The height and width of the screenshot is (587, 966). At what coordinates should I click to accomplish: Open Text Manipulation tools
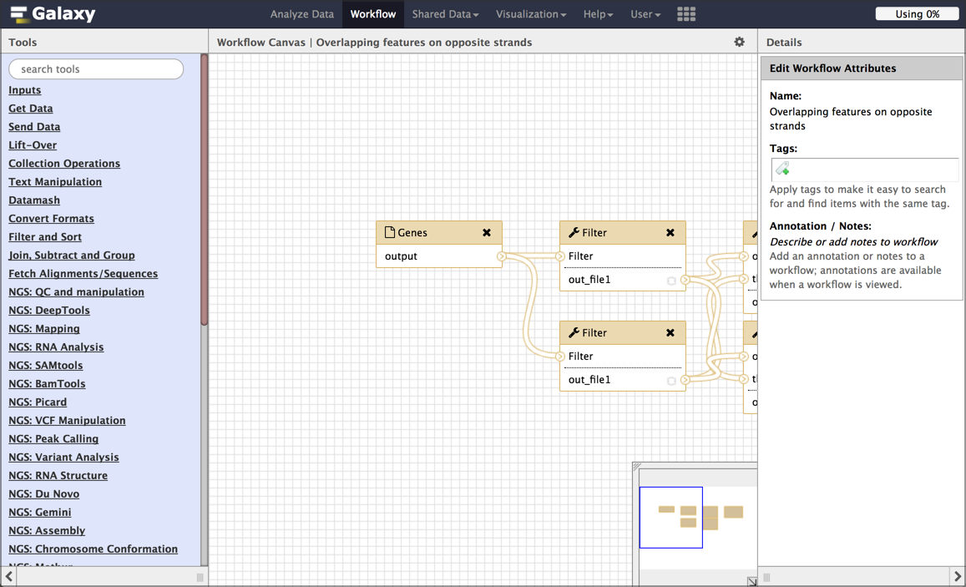[55, 182]
